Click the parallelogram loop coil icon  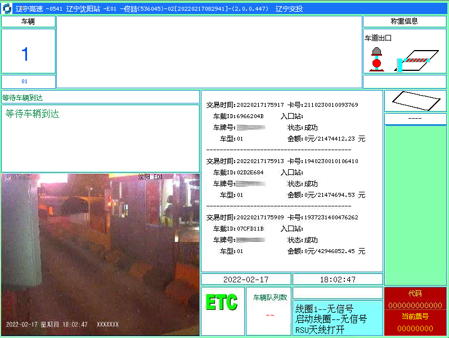[415, 101]
